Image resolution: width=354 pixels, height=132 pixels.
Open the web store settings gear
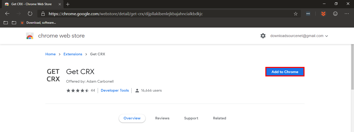(263, 36)
